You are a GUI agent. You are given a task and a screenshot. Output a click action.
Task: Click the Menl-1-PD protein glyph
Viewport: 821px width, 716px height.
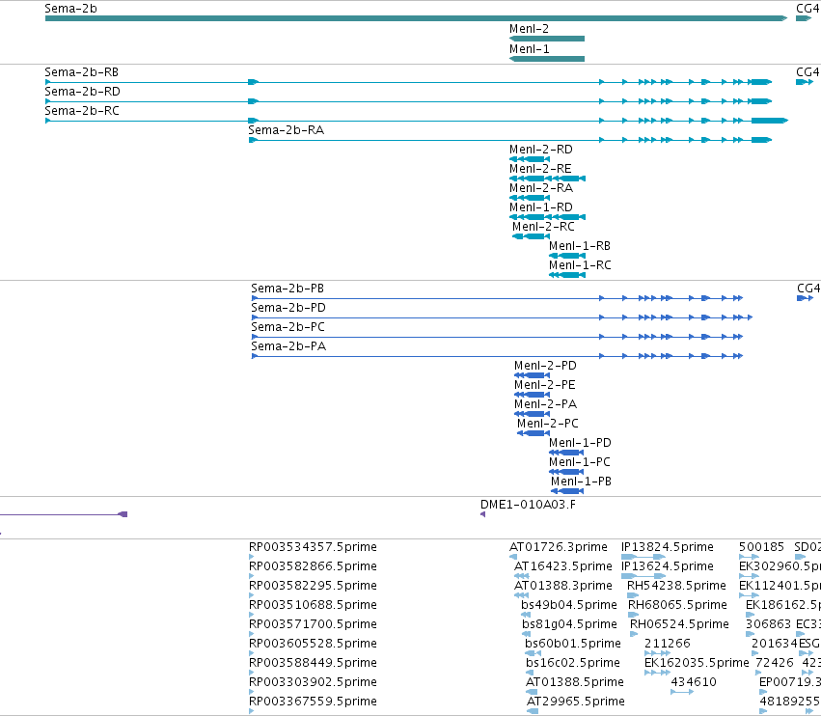point(566,453)
